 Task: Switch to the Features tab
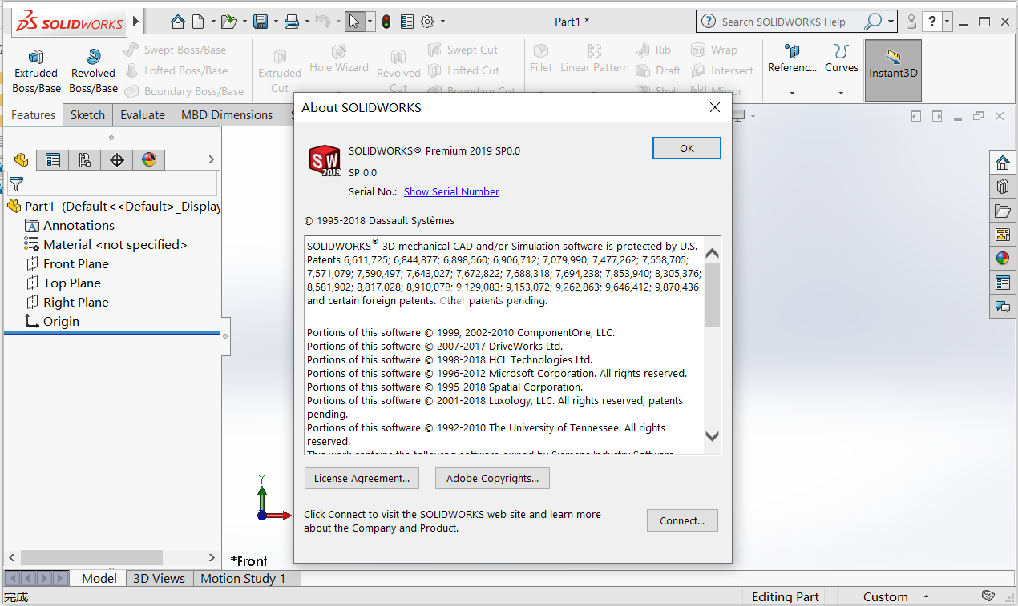click(x=34, y=115)
